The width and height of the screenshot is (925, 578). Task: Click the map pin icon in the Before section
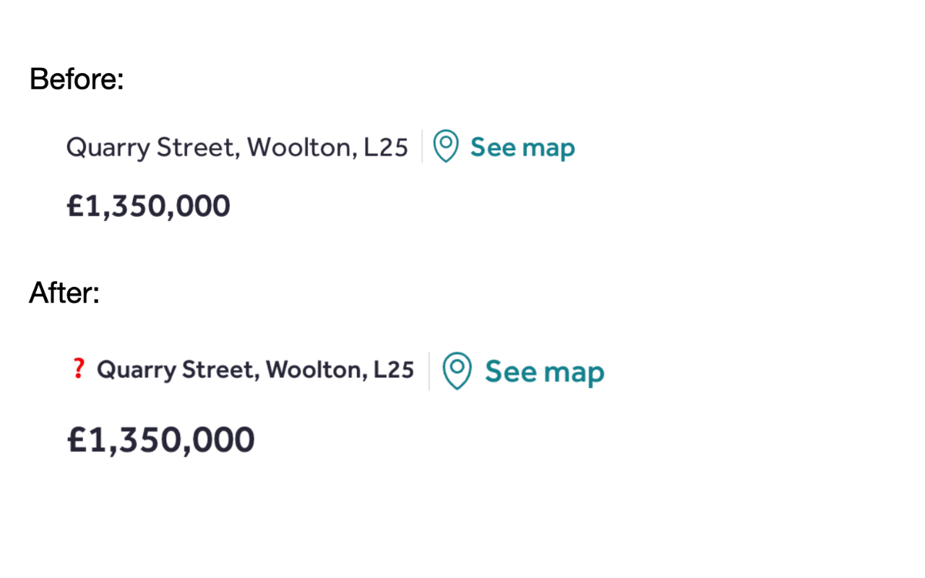[x=445, y=147]
